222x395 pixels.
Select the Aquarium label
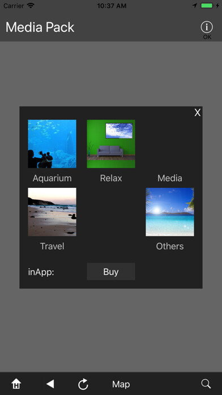point(52,178)
